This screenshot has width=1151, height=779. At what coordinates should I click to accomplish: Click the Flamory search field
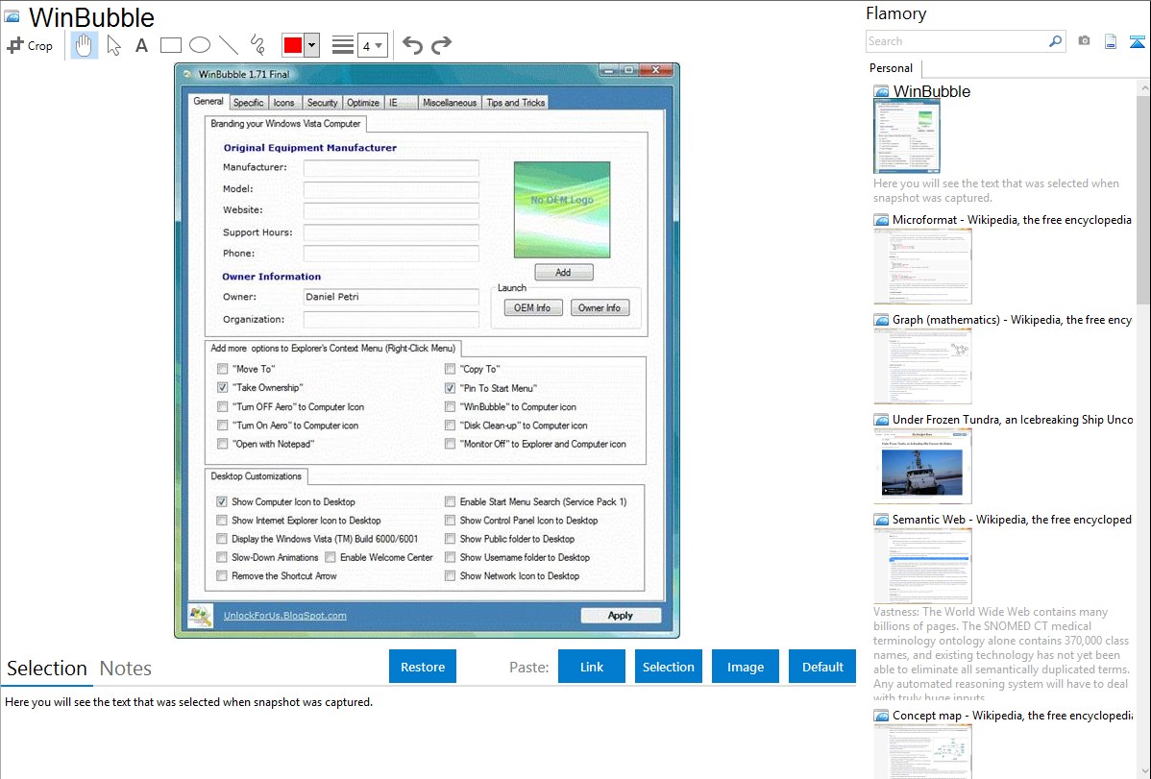956,41
